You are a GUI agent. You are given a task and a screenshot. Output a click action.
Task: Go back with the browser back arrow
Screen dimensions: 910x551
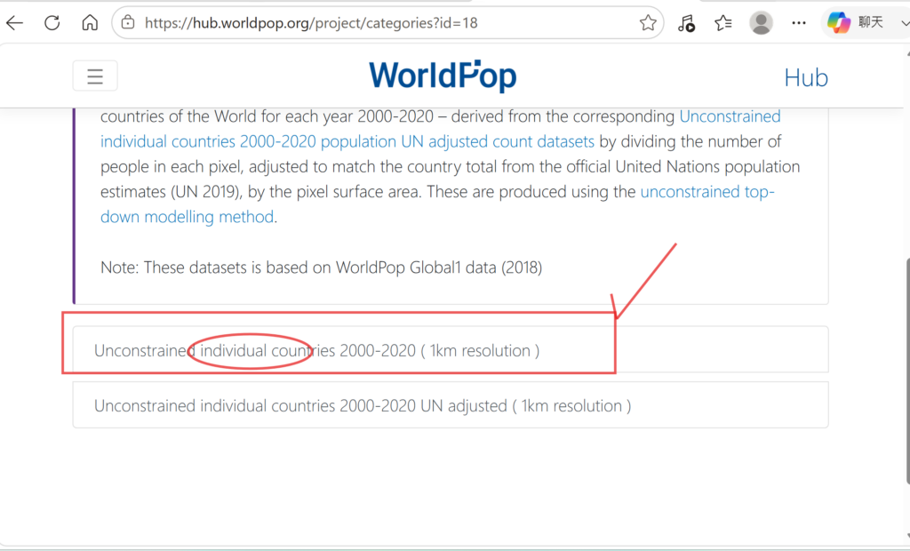point(14,22)
